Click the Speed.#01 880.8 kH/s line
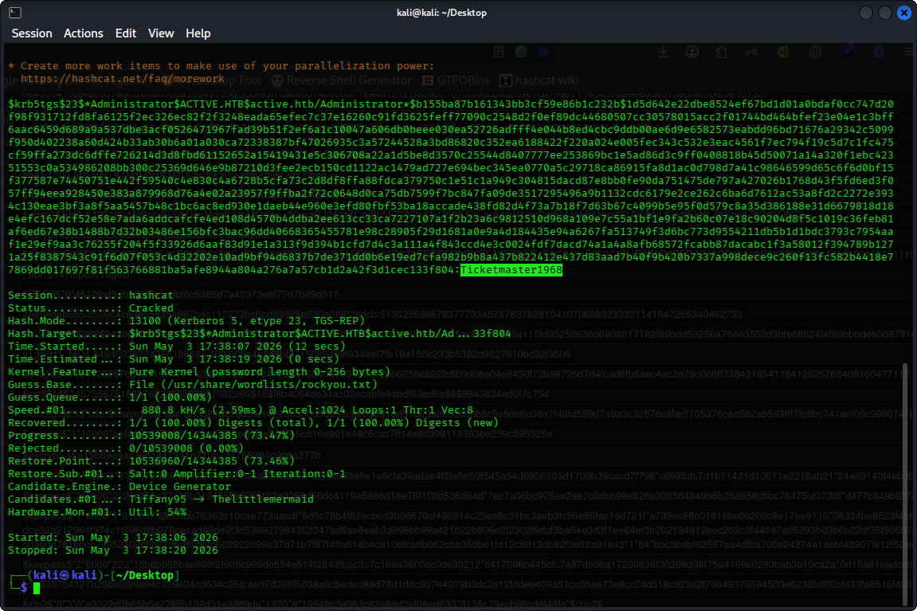Image resolution: width=917 pixels, height=611 pixels. point(241,410)
